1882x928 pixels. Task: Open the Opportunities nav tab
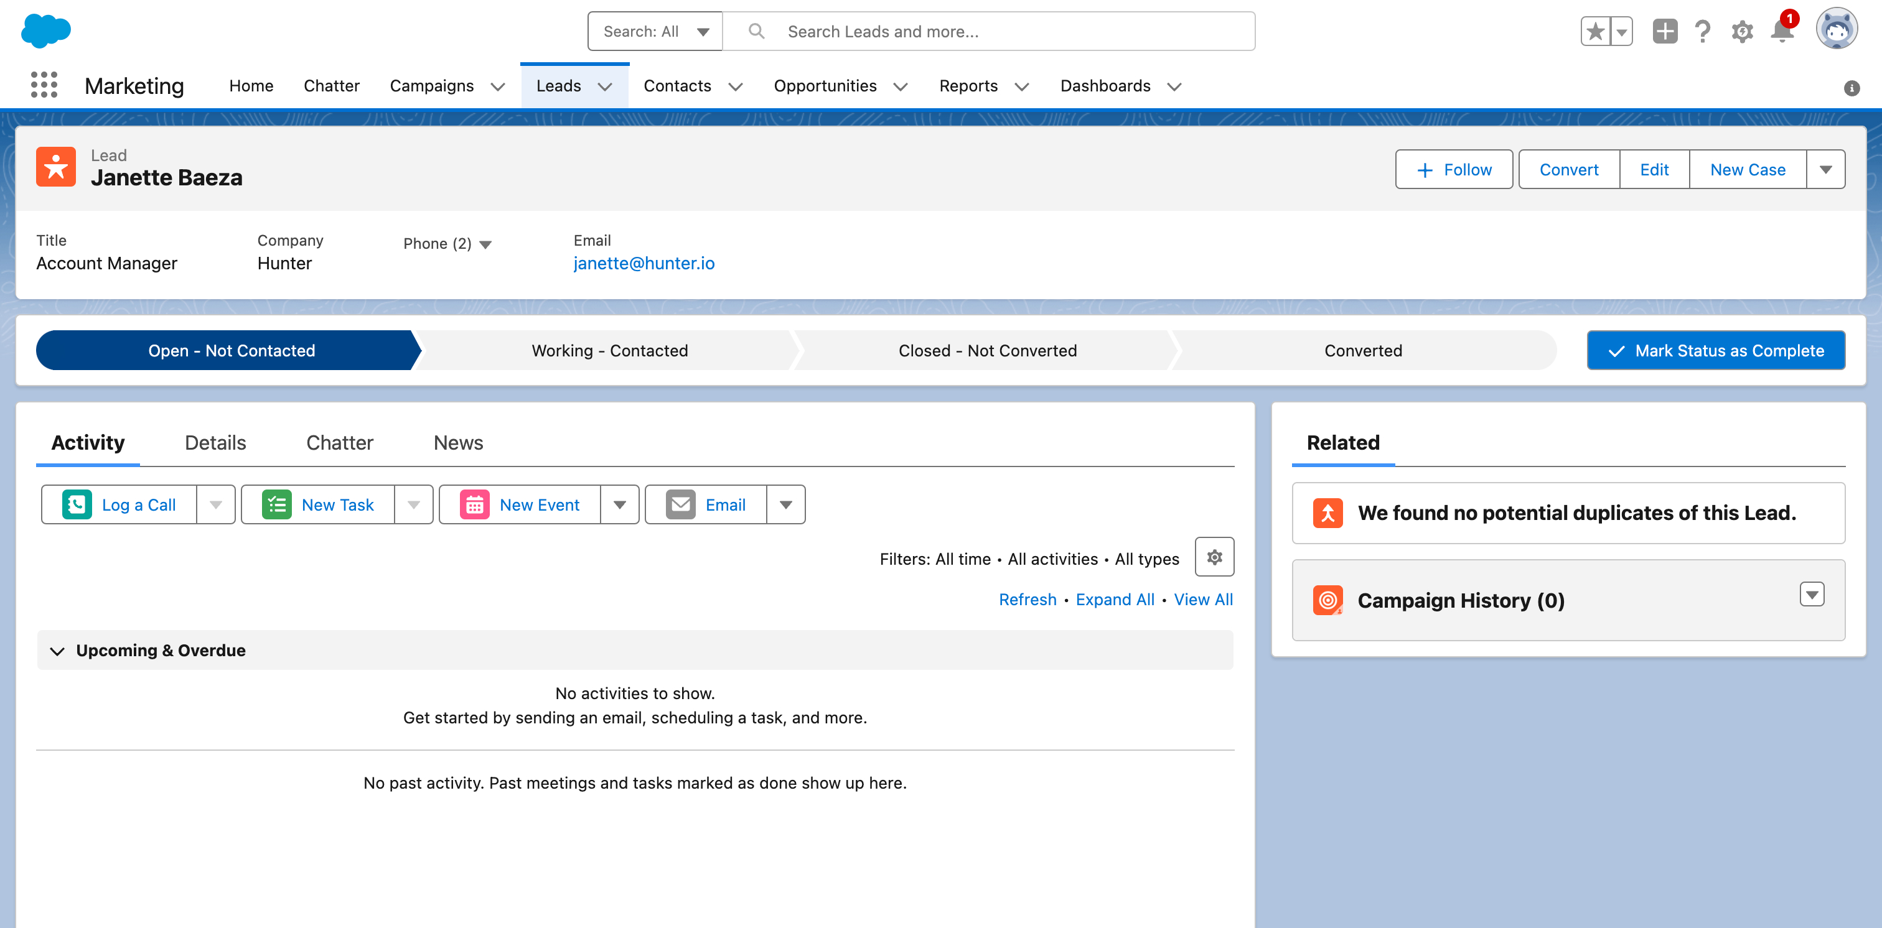[x=825, y=85]
